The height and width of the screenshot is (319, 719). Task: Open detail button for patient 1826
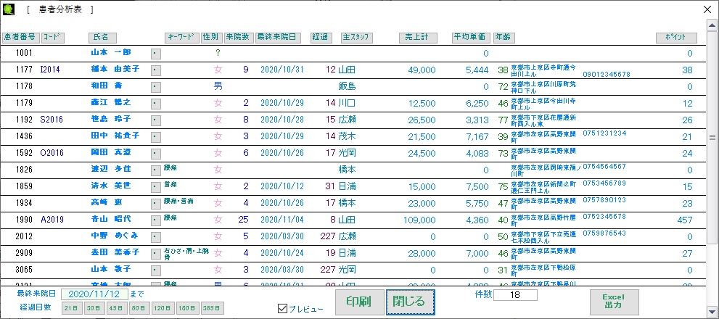[x=156, y=170]
